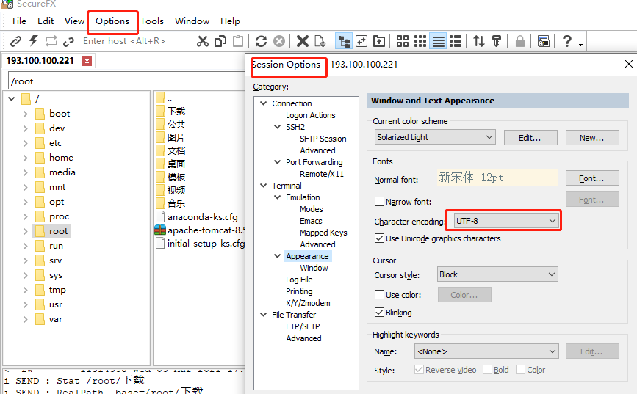Click the Reconnect toolbar icon
Viewport: 637px width, 394px height.
[x=51, y=41]
